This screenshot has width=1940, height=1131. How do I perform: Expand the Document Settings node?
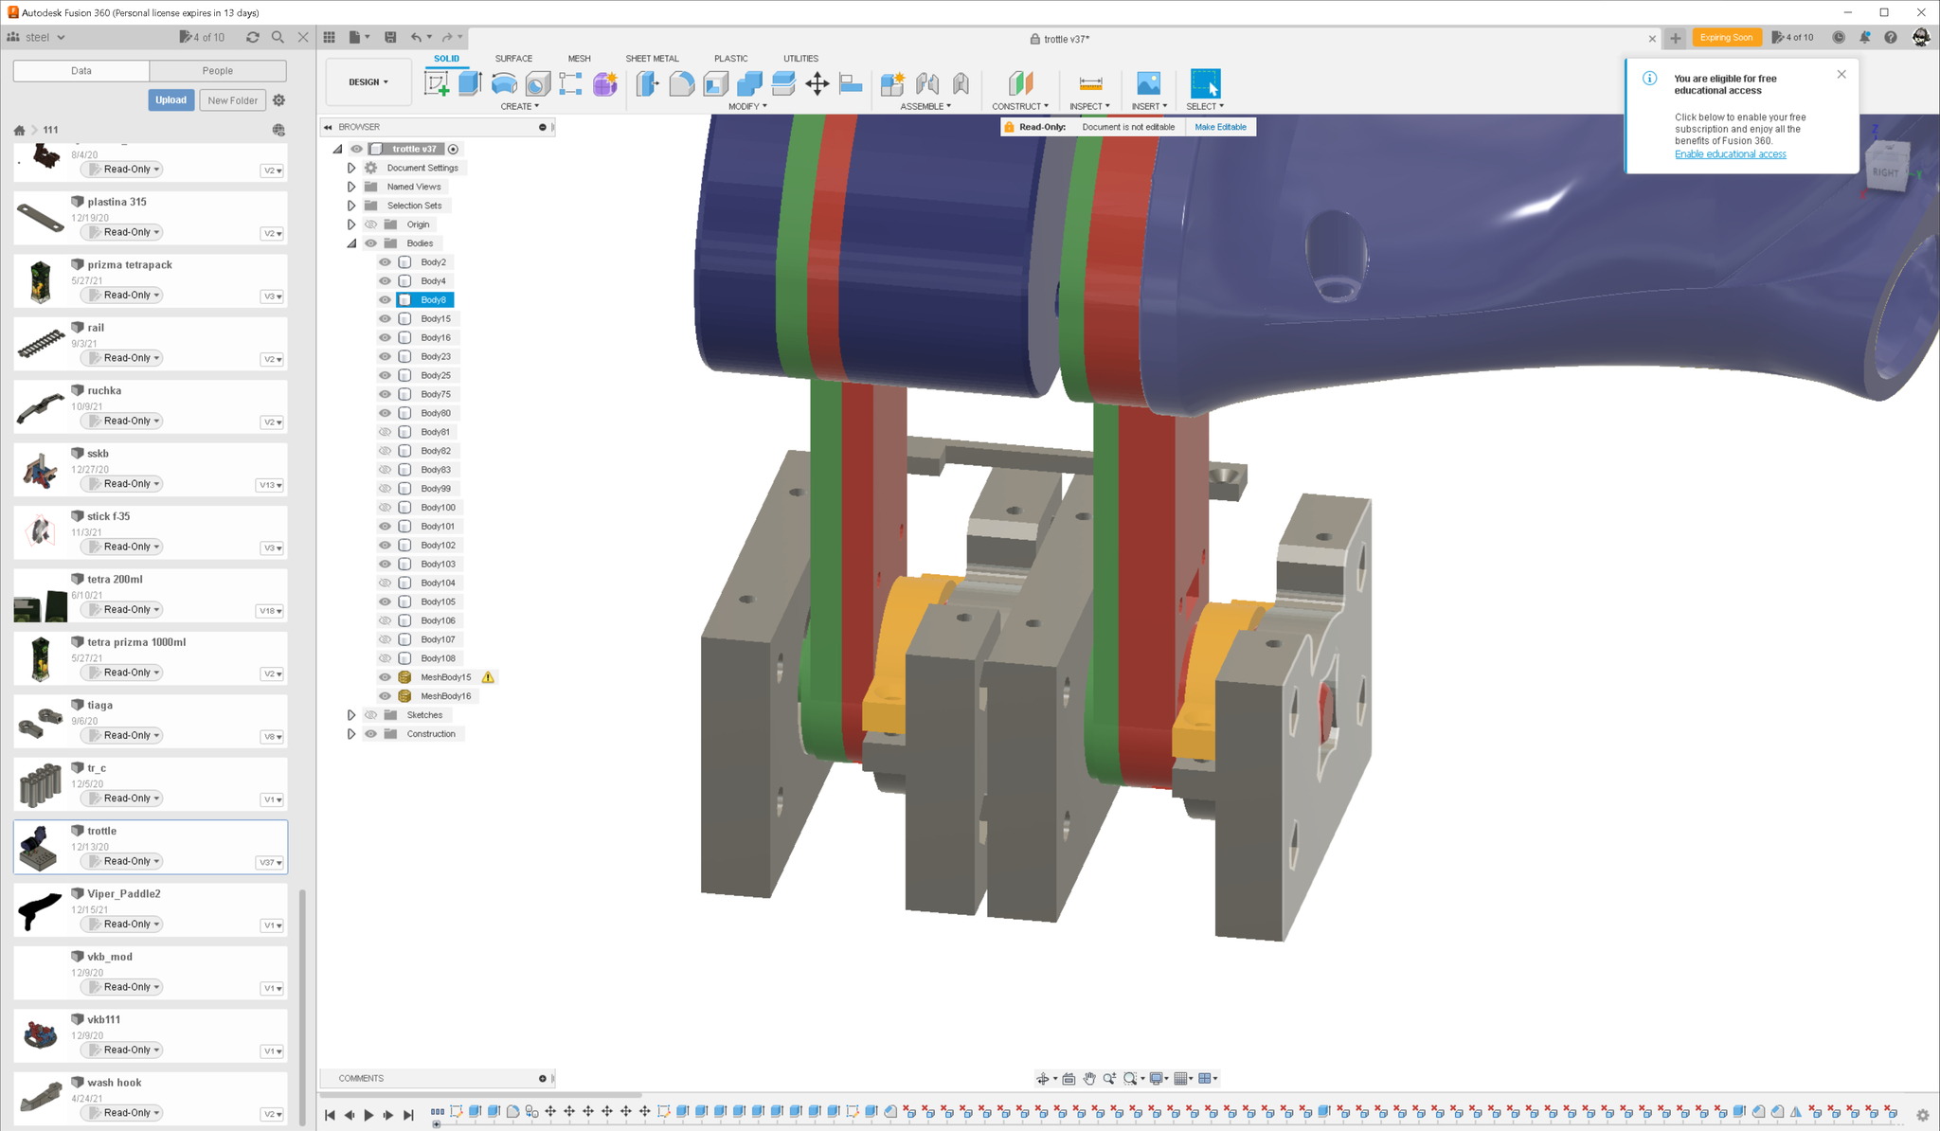(351, 168)
